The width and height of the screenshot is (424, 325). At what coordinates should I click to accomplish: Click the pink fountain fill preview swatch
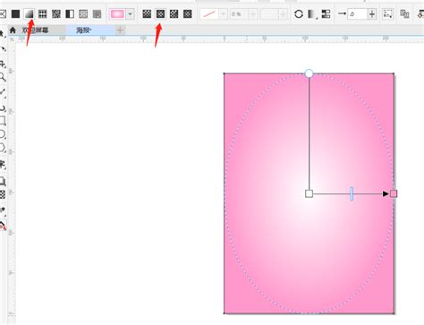(x=117, y=14)
